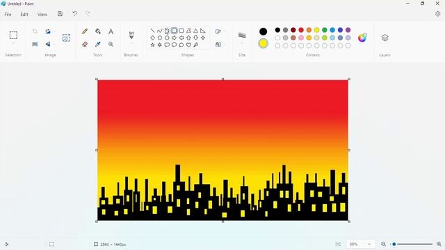Pick the Heart shape
The width and height of the screenshot is (445, 250).
pos(188,44)
